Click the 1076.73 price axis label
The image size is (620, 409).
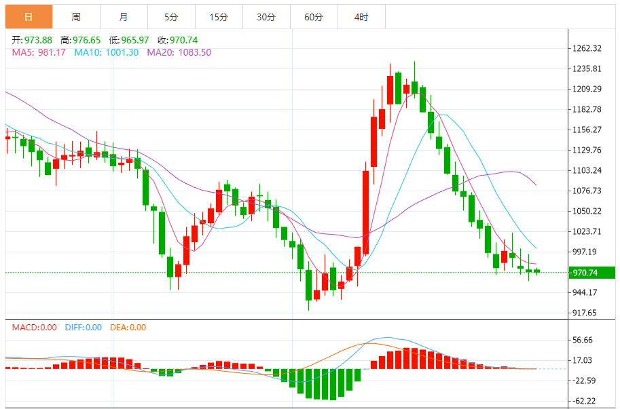click(x=587, y=191)
